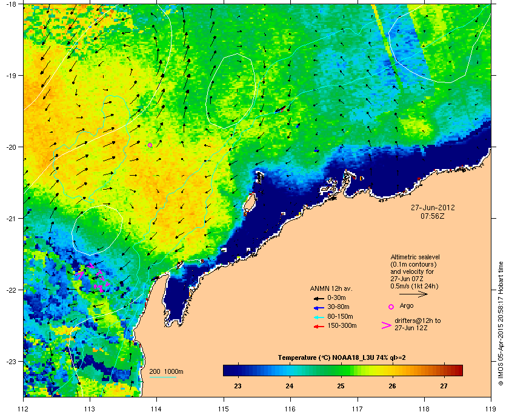Click the latitude axis label -23
This screenshot has height=412, width=509.
coord(11,361)
